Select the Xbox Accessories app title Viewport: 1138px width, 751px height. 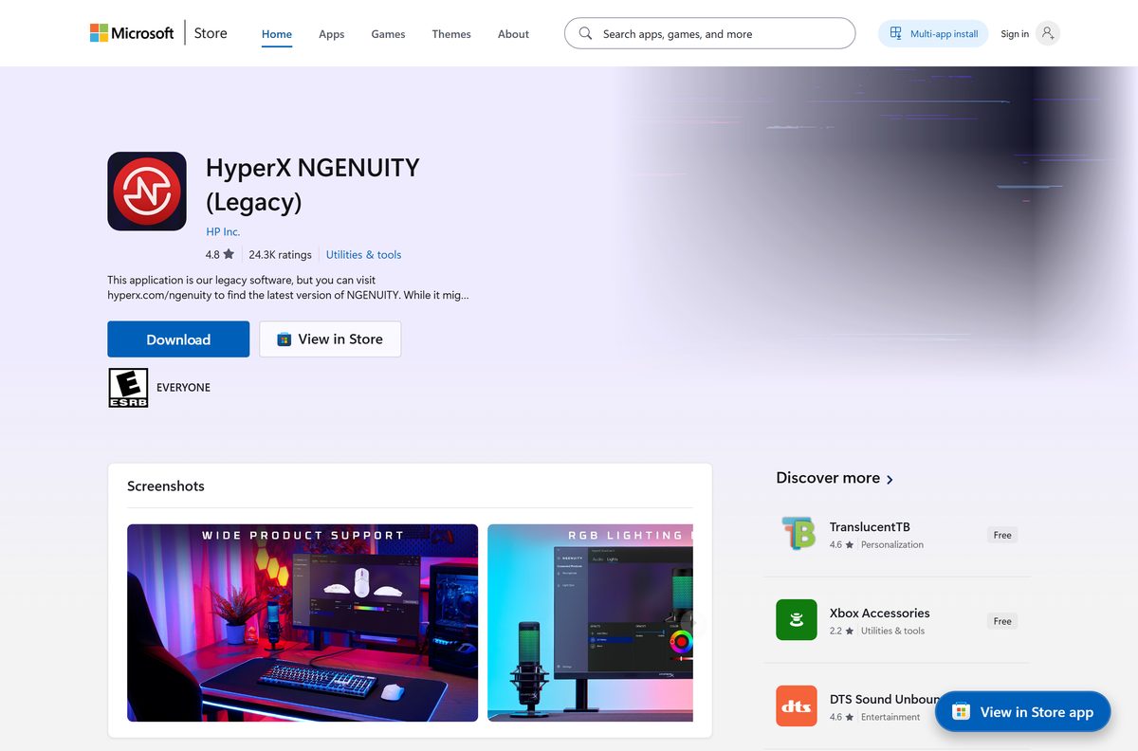879,613
